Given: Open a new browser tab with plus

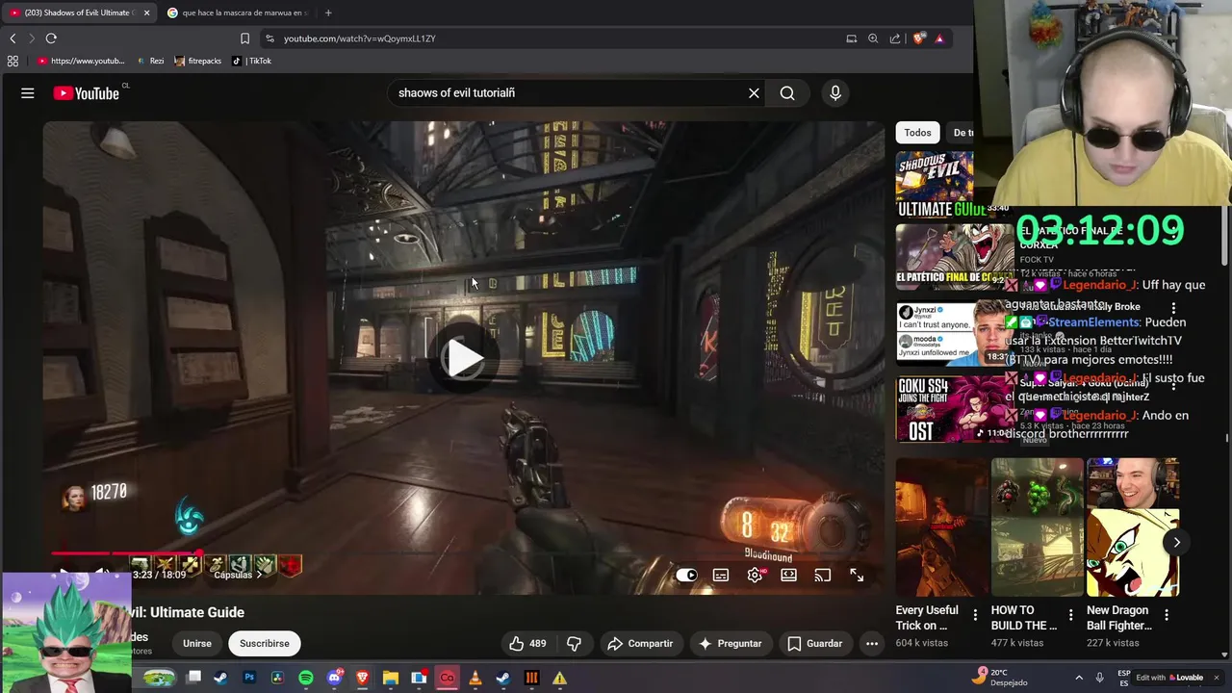Looking at the screenshot, I should (328, 13).
